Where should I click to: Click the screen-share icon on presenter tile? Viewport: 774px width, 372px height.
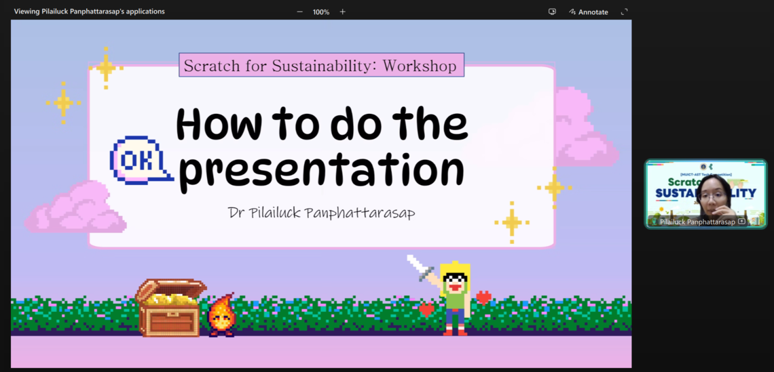[x=742, y=222]
